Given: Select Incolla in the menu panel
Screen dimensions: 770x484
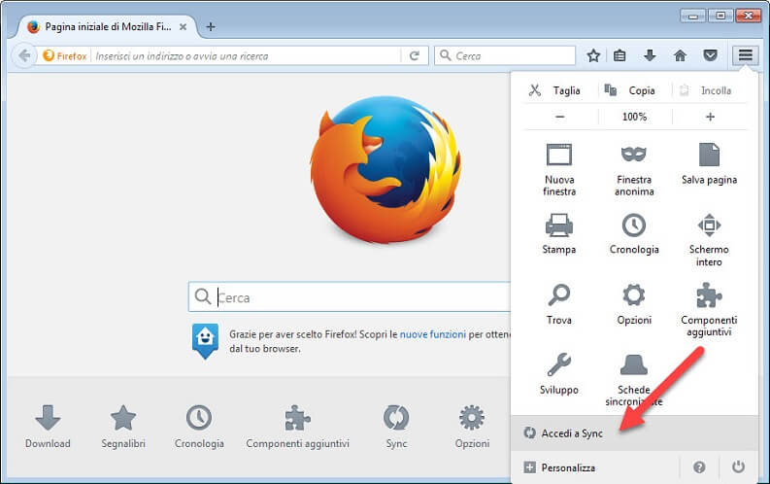Looking at the screenshot, I should click(705, 90).
